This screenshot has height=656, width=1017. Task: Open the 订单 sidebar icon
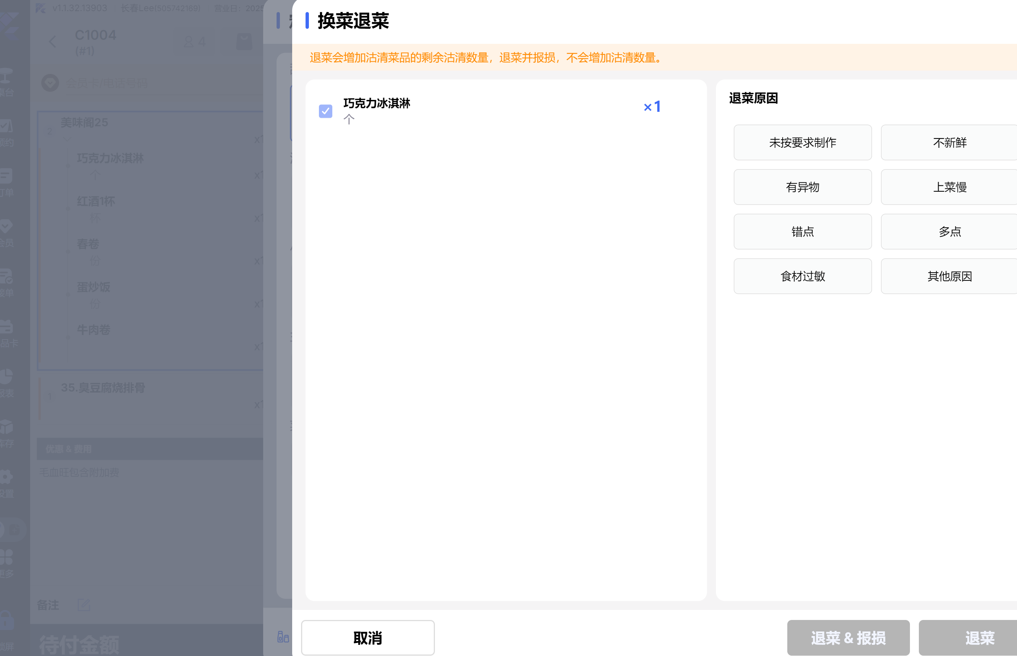coord(7,182)
